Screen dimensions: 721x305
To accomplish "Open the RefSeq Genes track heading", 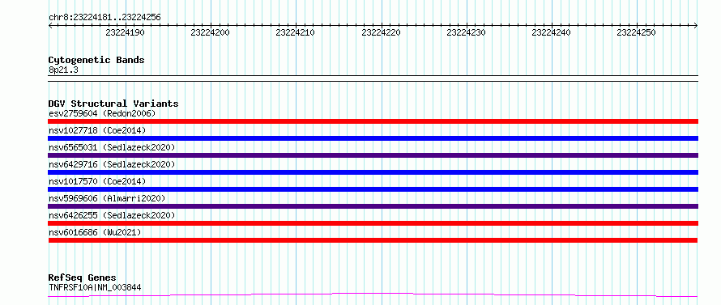I will point(82,278).
